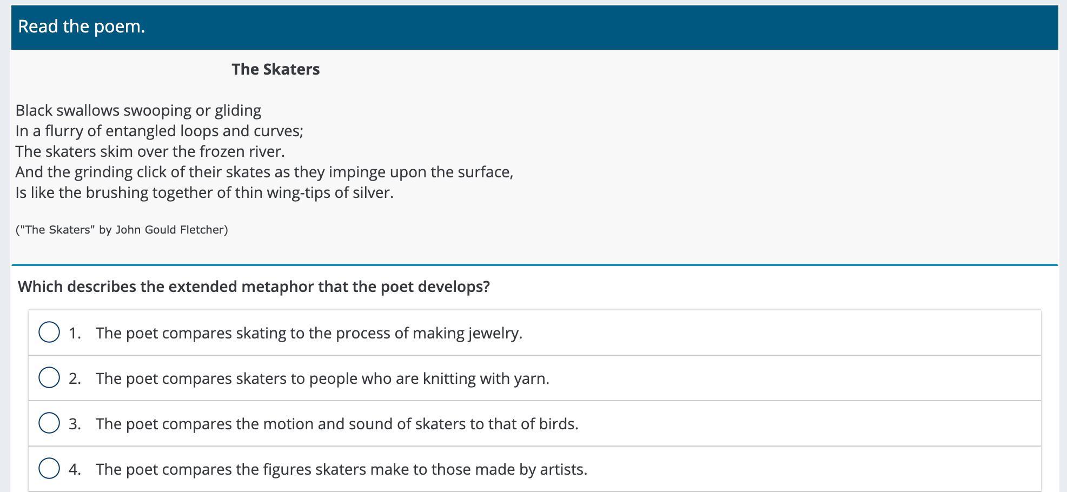
Task: Click the line about entangled loops and curves
Action: (160, 131)
